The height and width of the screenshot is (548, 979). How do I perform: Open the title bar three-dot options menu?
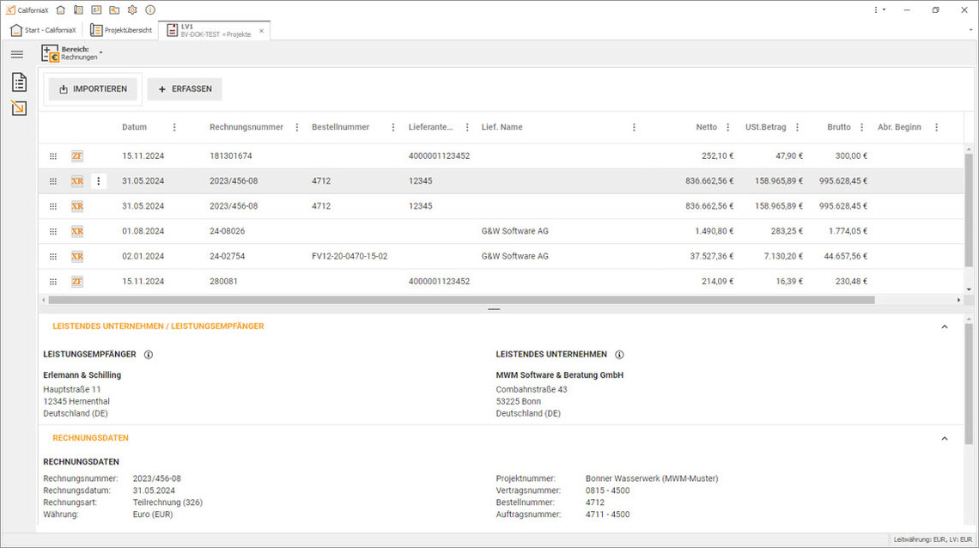point(879,10)
